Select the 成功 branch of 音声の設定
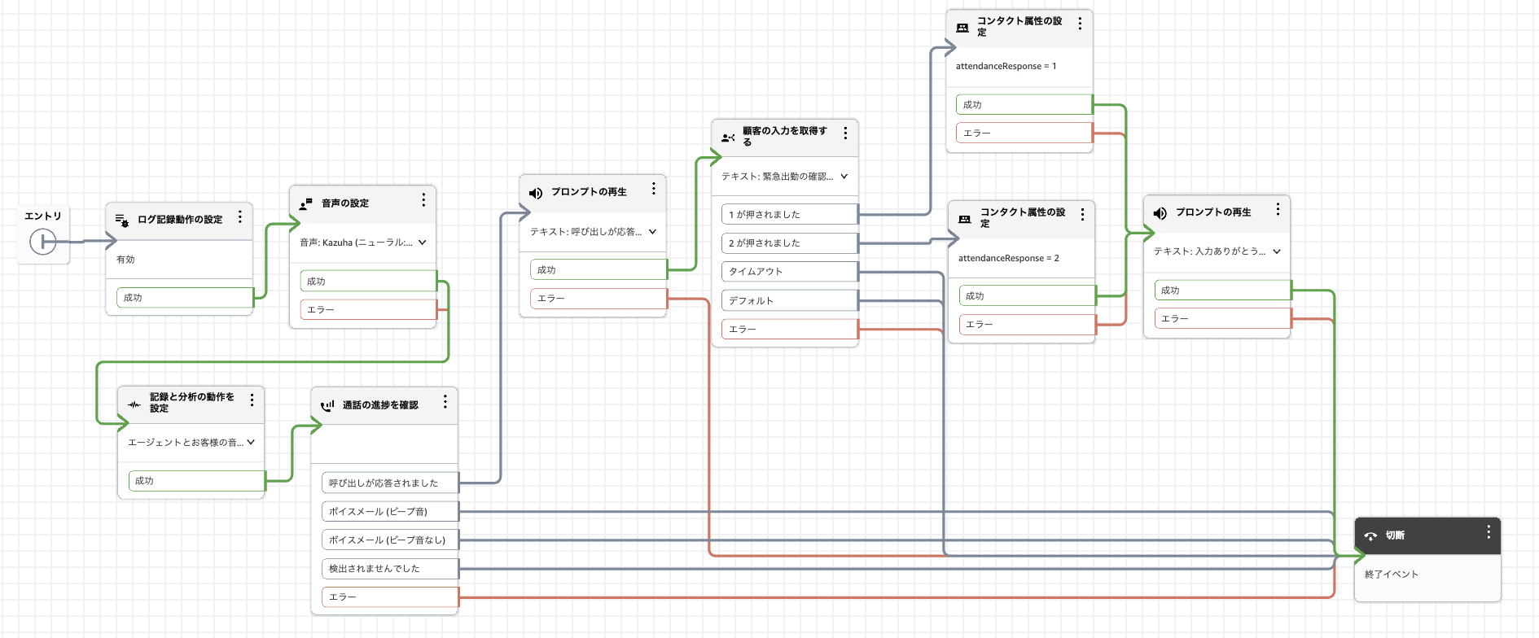The image size is (1539, 638). [368, 281]
